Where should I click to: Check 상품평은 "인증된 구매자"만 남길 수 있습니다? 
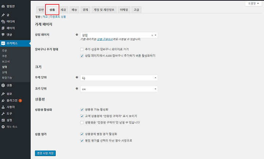[x=82, y=122]
